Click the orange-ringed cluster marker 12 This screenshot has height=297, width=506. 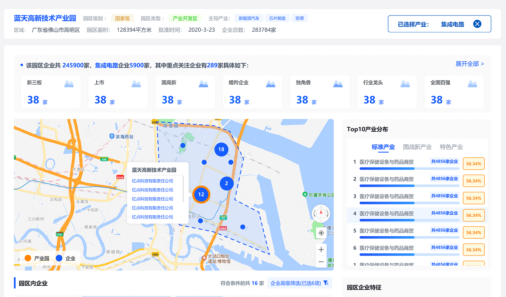tap(201, 195)
